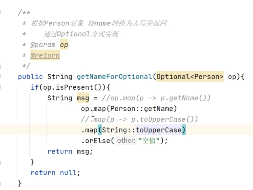Click the 'other:' parameter hint
This screenshot has width=253, height=190.
click(x=126, y=140)
